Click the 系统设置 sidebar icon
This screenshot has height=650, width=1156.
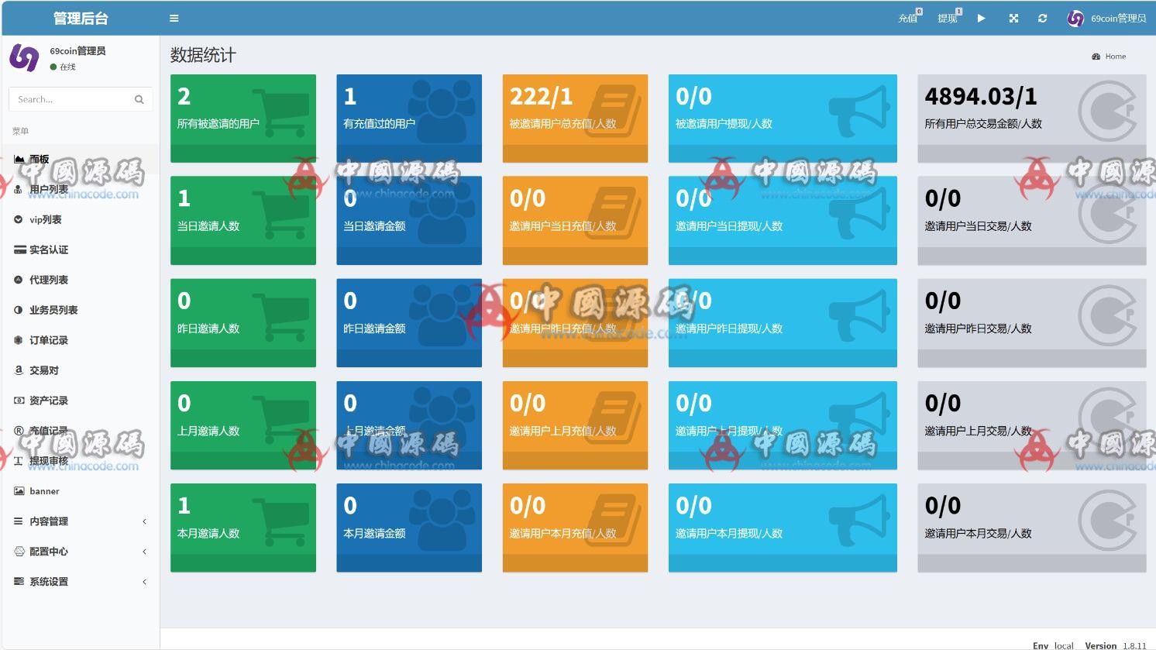pos(19,582)
